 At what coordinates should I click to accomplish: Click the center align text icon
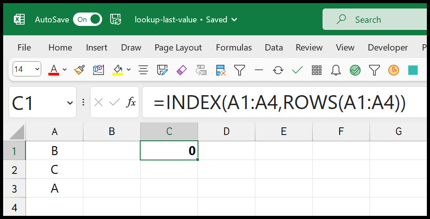pyautogui.click(x=143, y=70)
